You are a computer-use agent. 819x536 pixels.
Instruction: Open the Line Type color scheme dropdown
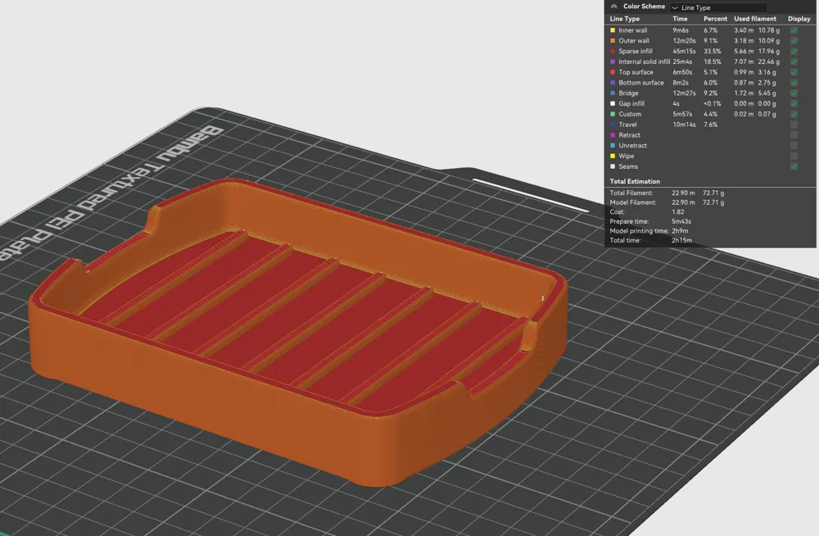coord(719,7)
